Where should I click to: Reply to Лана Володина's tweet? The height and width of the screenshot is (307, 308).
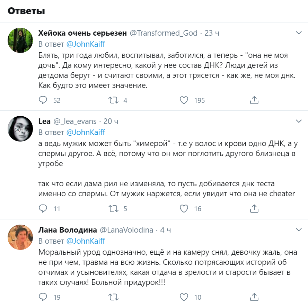(x=43, y=297)
